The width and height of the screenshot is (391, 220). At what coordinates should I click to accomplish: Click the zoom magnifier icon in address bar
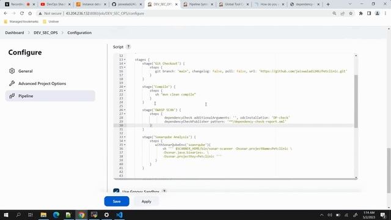[x=334, y=13]
